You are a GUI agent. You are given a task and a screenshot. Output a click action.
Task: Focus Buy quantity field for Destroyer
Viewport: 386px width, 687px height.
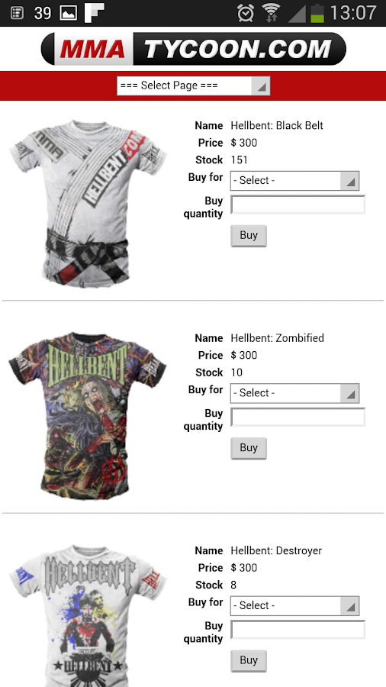coord(298,630)
